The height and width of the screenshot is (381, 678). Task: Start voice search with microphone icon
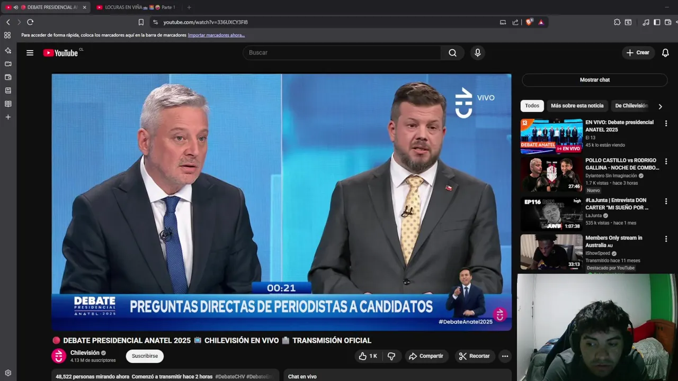click(x=477, y=53)
